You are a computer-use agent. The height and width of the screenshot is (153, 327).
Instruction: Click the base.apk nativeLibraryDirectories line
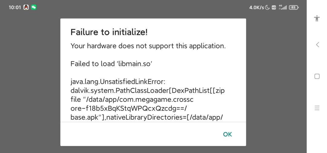tap(147, 117)
